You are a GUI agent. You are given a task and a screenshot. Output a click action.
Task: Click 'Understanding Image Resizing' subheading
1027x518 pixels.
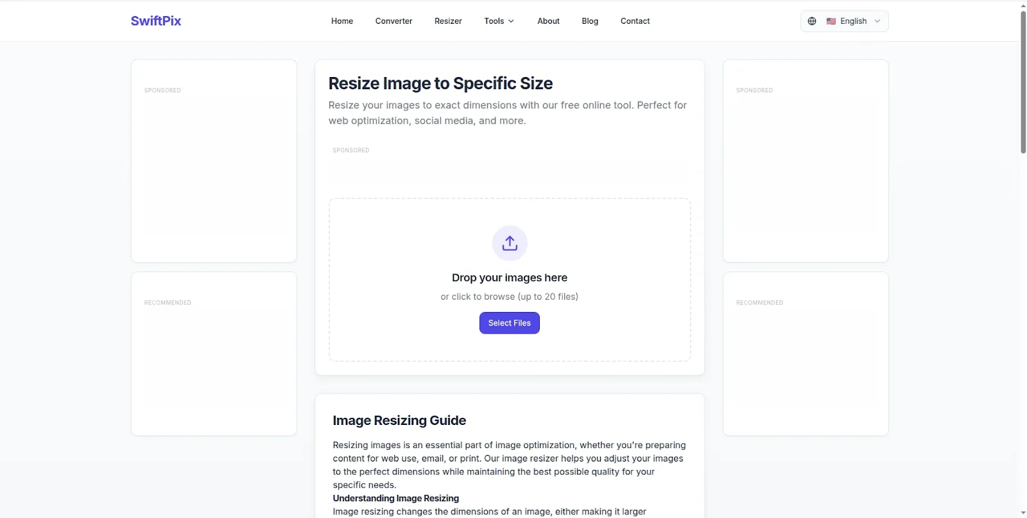396,498
